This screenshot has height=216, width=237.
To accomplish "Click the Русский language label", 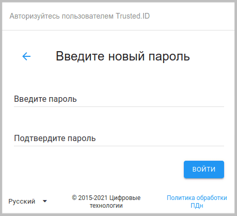I will pyautogui.click(x=22, y=202).
